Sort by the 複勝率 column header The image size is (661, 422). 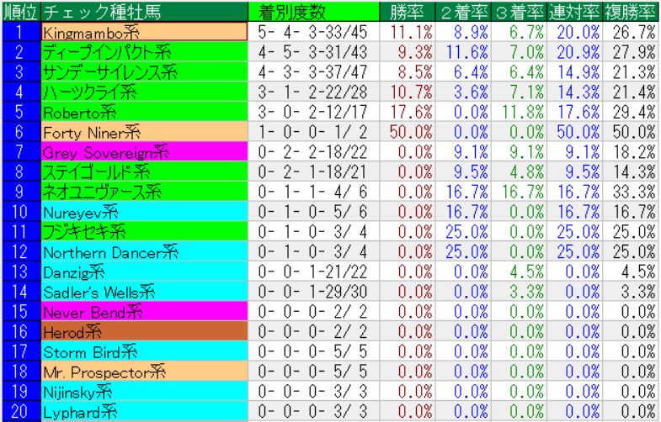tap(630, 12)
